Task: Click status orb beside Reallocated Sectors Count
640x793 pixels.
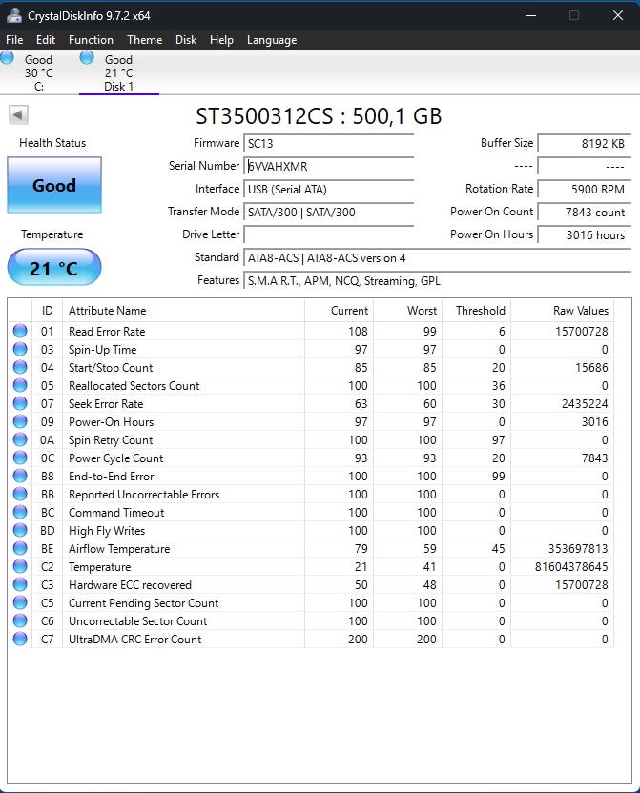Action: [20, 385]
